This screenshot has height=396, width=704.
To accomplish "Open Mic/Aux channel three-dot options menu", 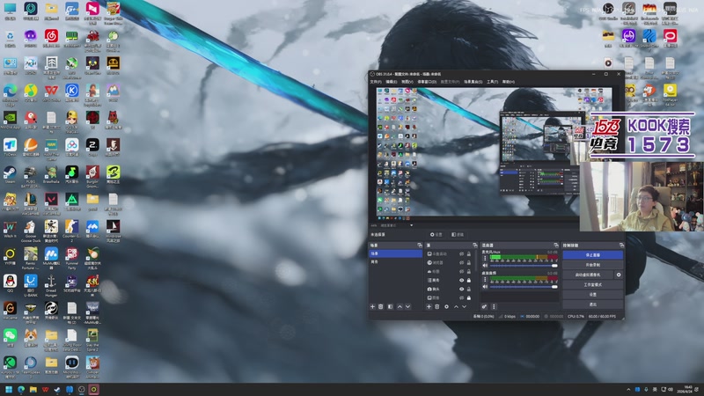I will pyautogui.click(x=485, y=259).
